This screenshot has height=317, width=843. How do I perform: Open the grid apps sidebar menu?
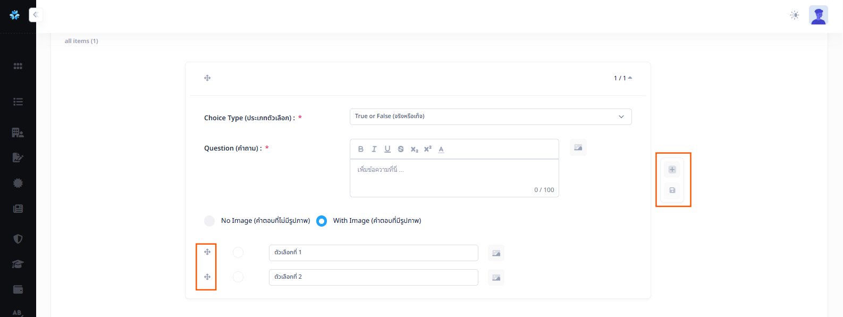[18, 66]
